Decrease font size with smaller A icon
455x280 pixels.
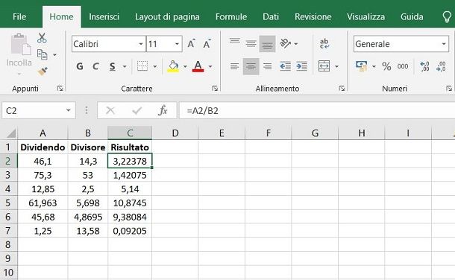tap(207, 44)
